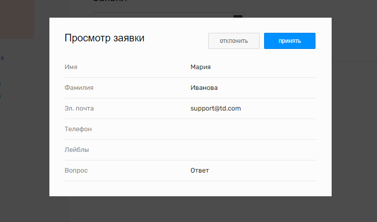The width and height of the screenshot is (377, 222).
Task: Select the surname value 'Иванова'
Action: [204, 88]
